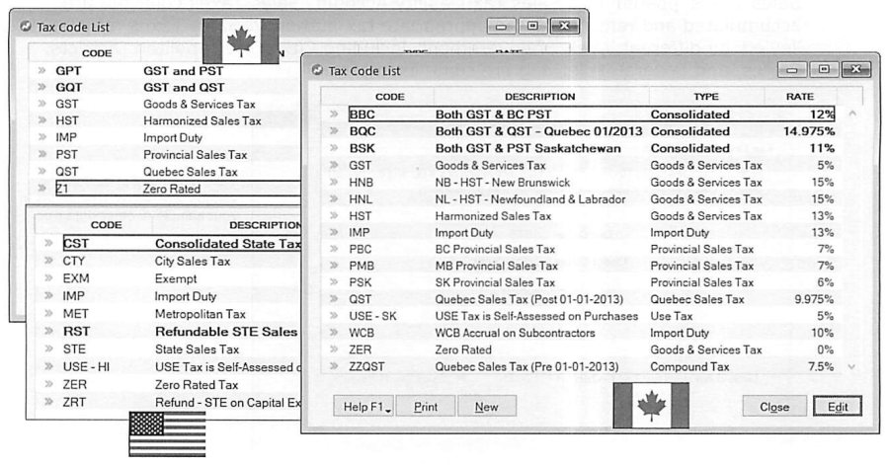Image resolution: width=889 pixels, height=465 pixels.
Task: Sort by DESCRIPTION column in front window
Action: 539,97
